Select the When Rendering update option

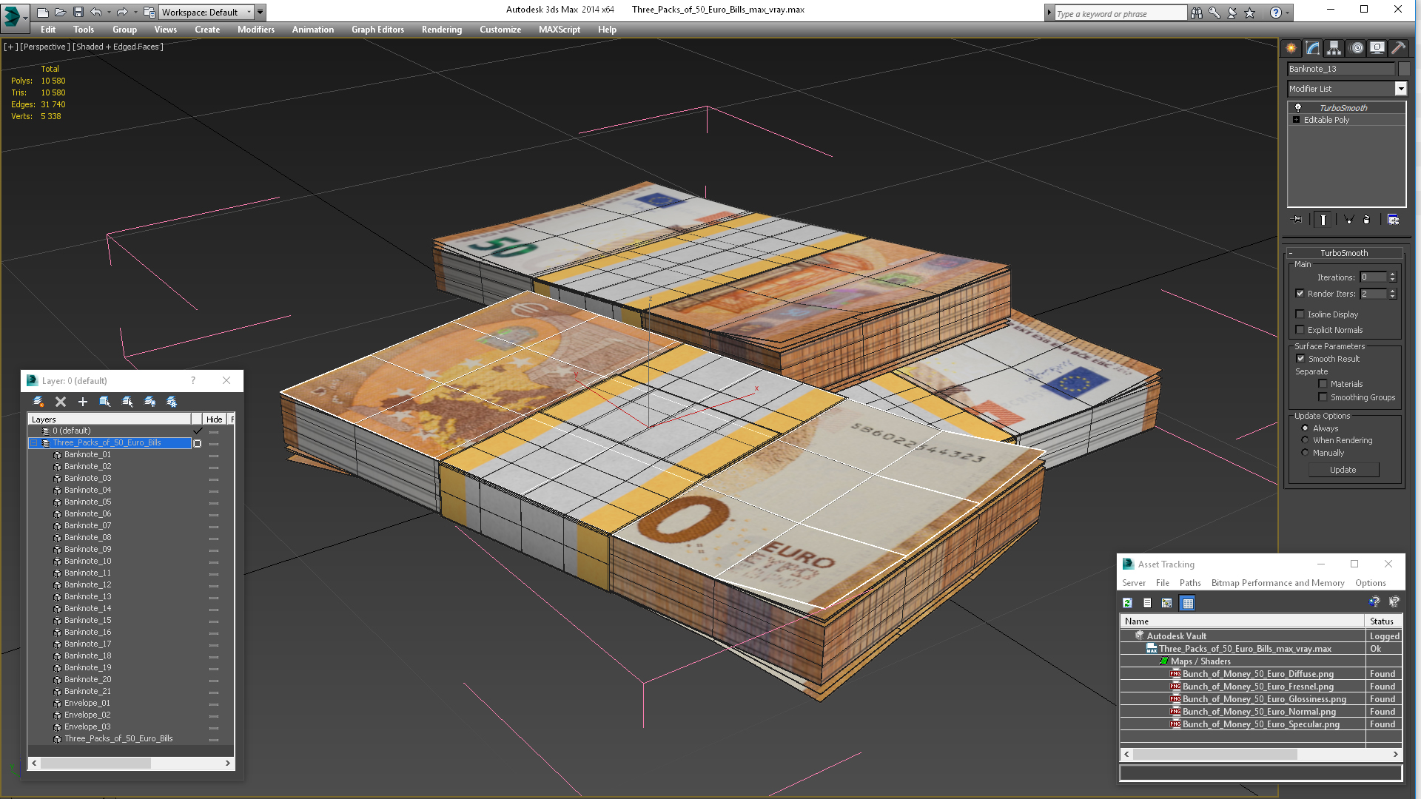1305,440
